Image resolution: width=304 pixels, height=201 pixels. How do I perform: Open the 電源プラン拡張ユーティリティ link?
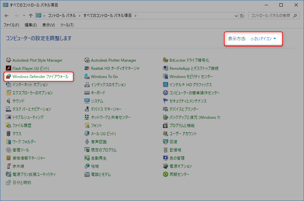click(34, 175)
